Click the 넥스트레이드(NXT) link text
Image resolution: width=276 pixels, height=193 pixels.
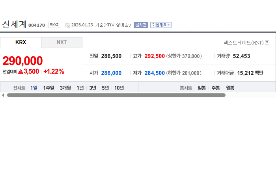pos(244,43)
